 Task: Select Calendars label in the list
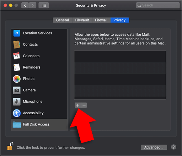[31, 56]
